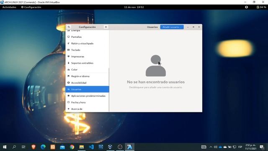Open Fecha y hora settings
The height and width of the screenshot is (151, 268).
click(87, 102)
